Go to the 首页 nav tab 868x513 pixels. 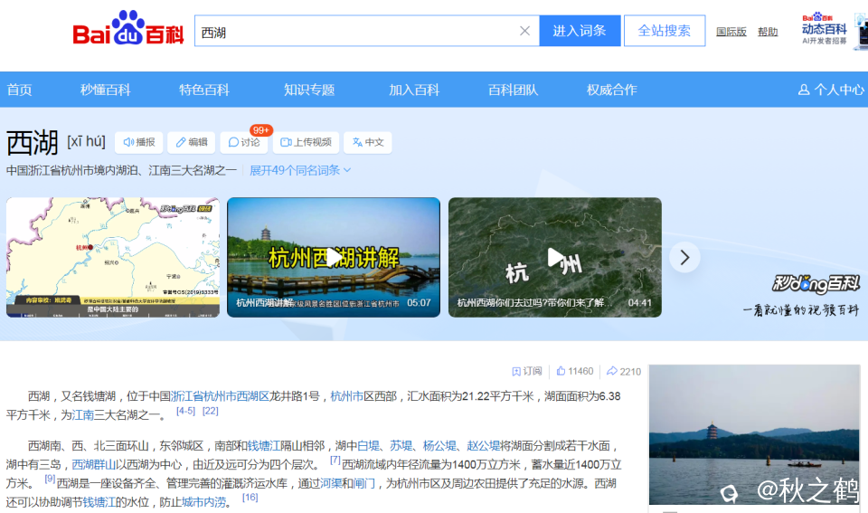(x=19, y=90)
